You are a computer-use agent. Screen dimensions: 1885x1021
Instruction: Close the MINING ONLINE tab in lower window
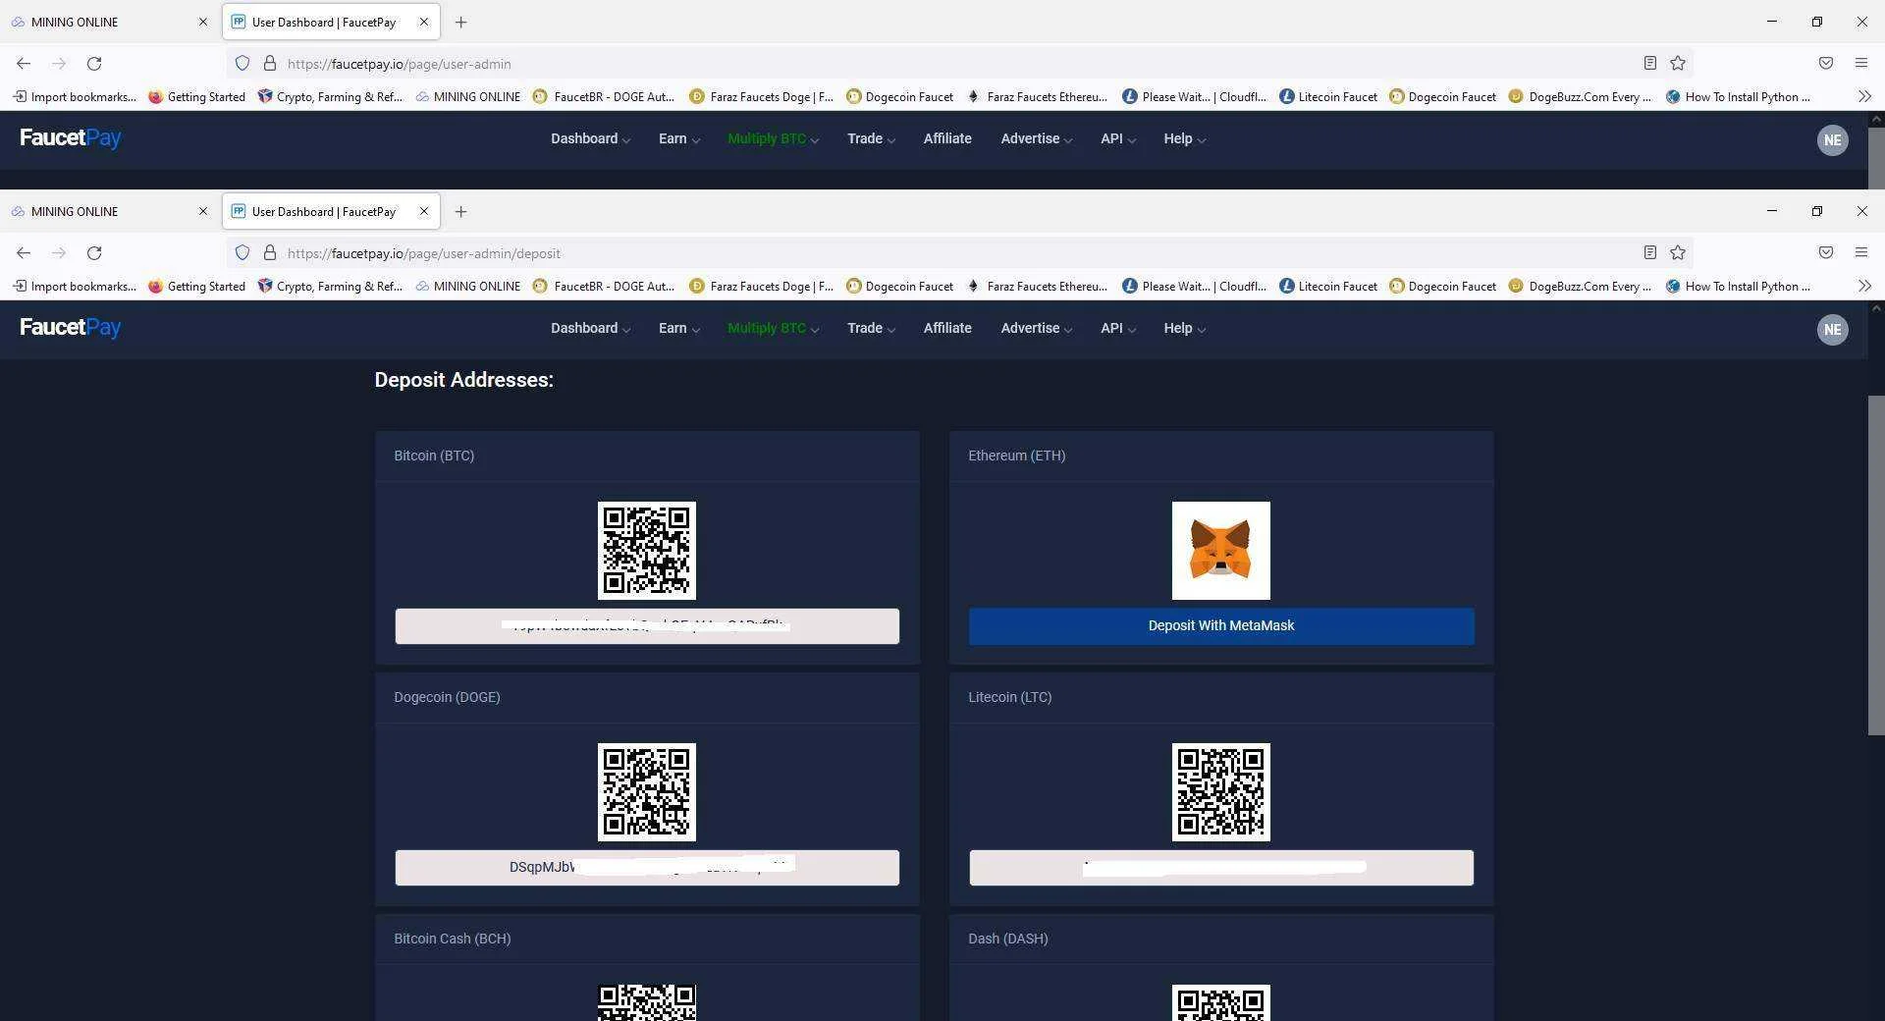pyautogui.click(x=203, y=211)
